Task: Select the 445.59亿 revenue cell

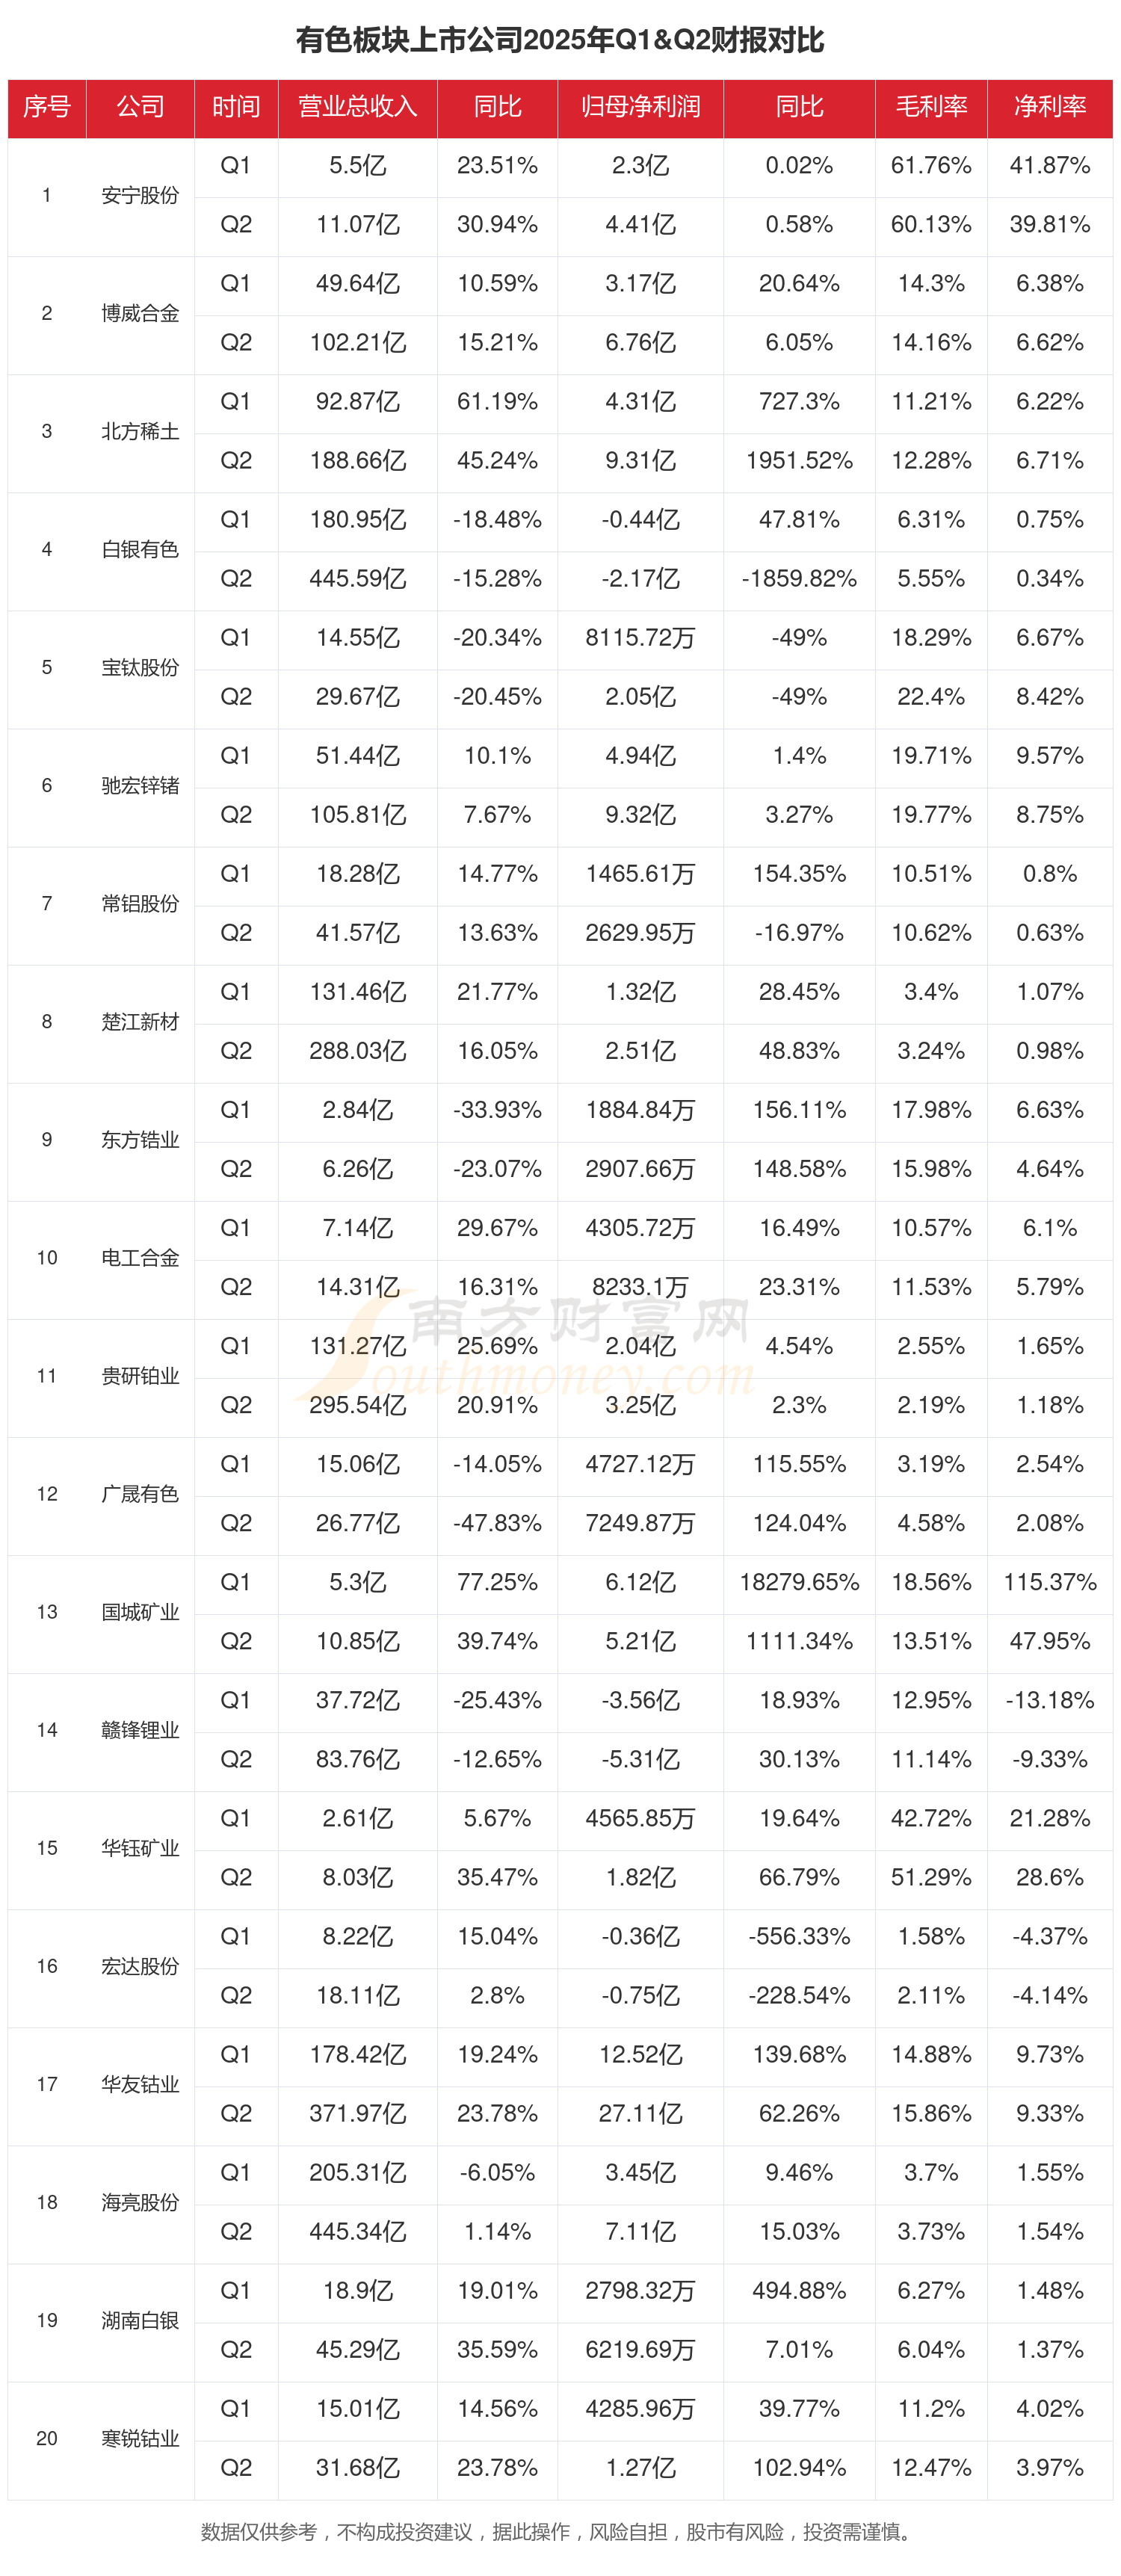Action: [x=357, y=579]
